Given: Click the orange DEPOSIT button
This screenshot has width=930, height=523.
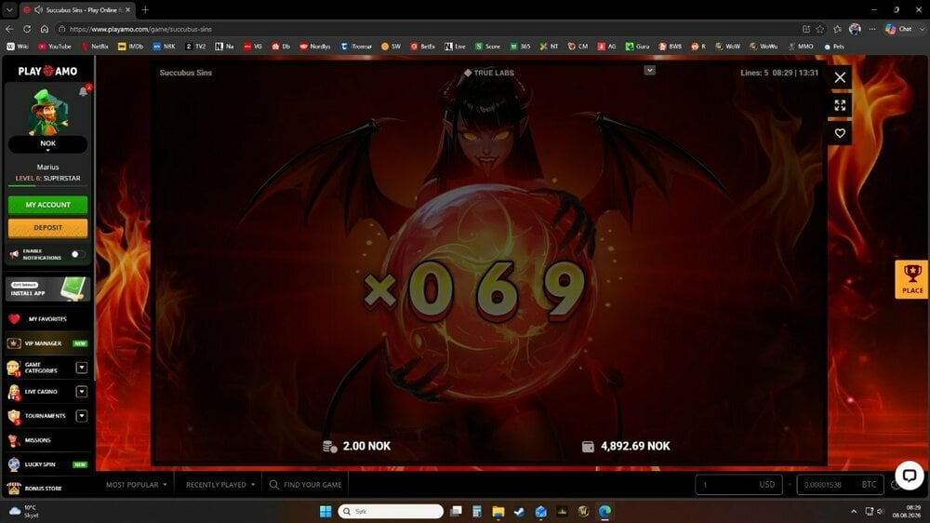Looking at the screenshot, I should 48,228.
